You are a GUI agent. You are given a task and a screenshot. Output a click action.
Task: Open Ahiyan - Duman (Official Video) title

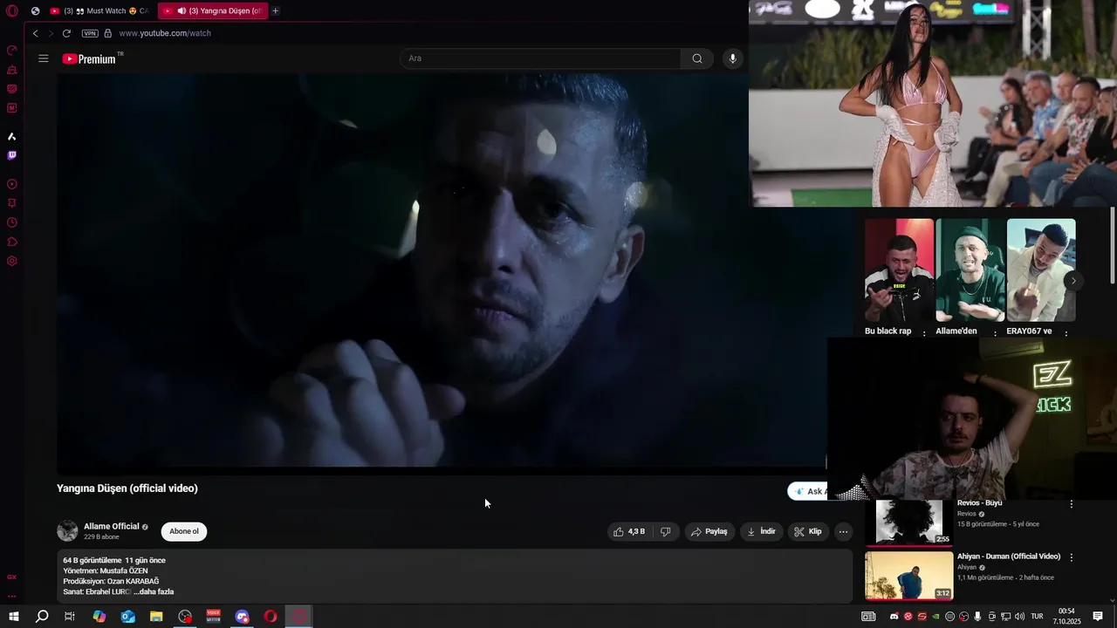1009,556
